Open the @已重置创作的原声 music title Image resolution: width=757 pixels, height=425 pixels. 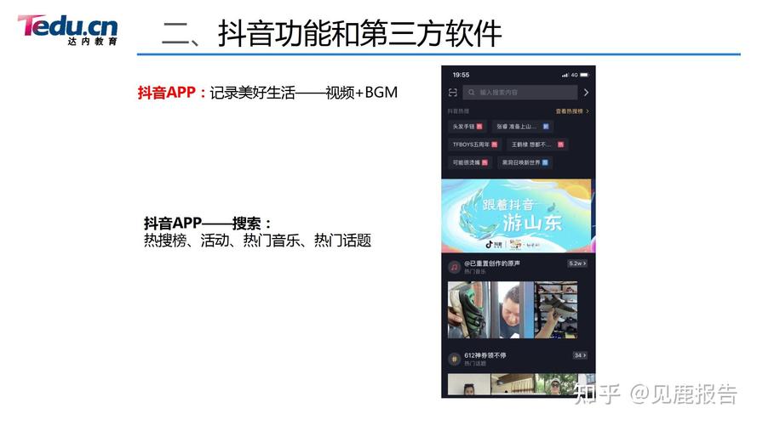[492, 263]
